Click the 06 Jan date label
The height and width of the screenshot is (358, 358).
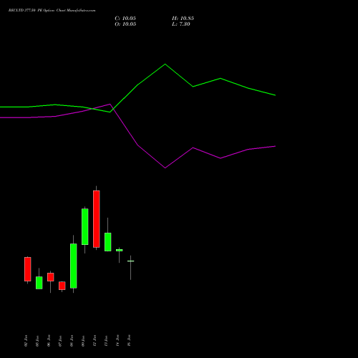(x=49, y=341)
